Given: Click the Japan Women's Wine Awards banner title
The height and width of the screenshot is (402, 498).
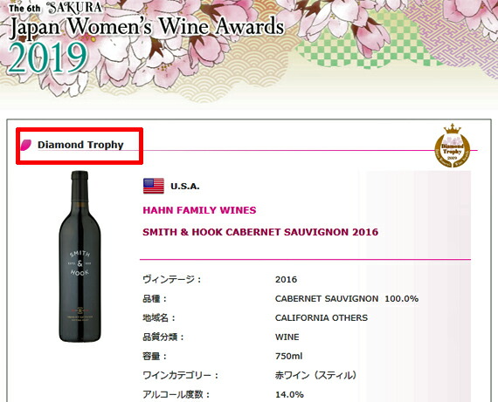Looking at the screenshot, I should [x=147, y=27].
